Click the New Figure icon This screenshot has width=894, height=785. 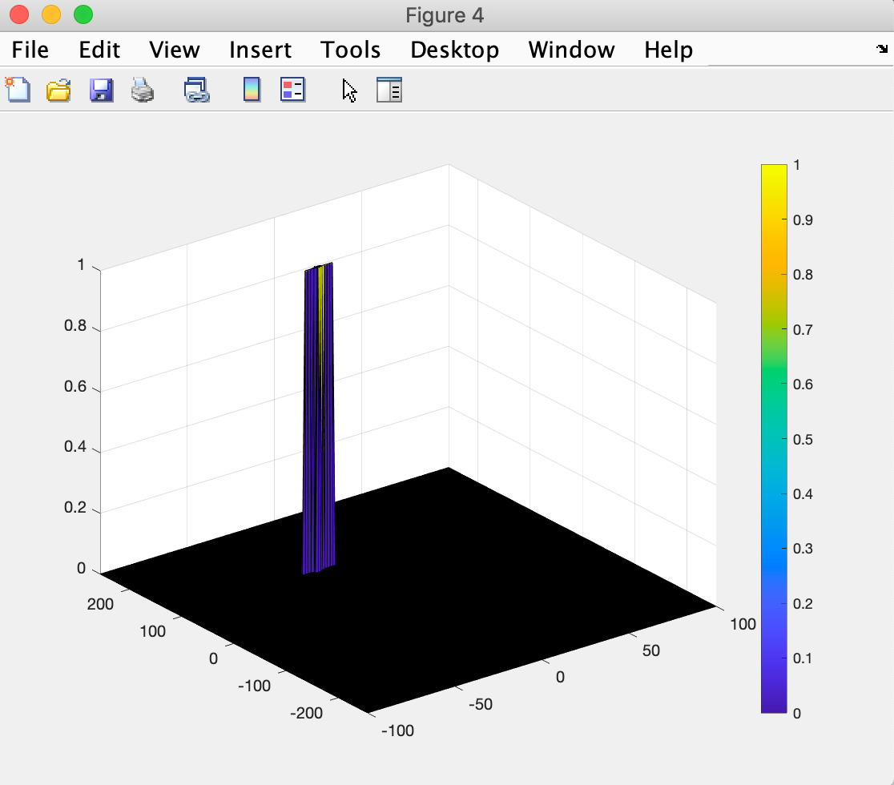(x=18, y=90)
